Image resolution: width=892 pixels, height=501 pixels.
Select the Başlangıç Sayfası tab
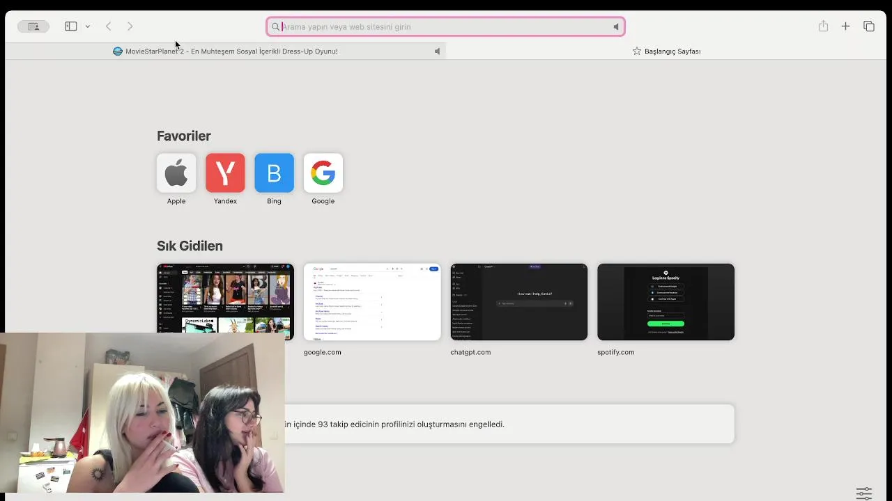tap(666, 51)
